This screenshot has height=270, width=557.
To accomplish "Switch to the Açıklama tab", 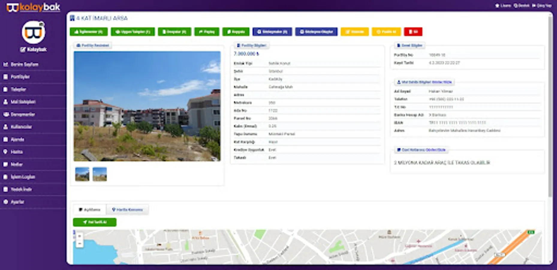I will 90,209.
